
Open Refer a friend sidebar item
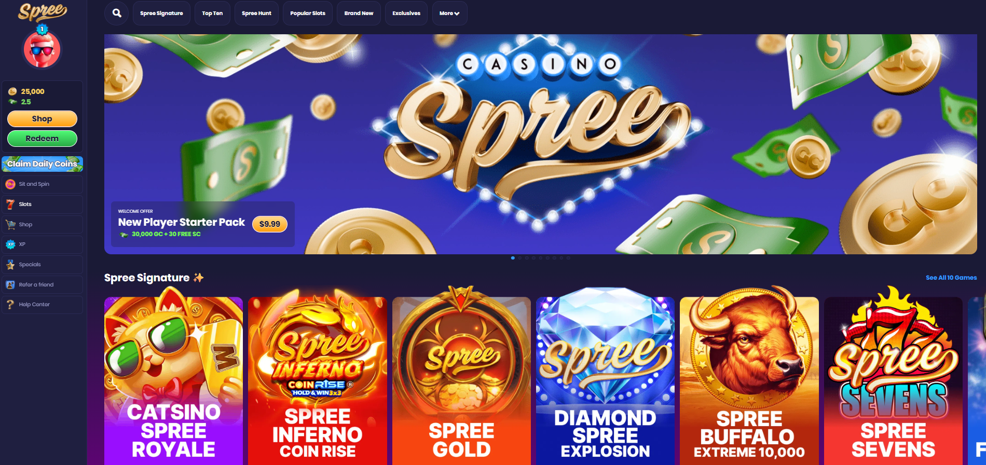pyautogui.click(x=42, y=285)
